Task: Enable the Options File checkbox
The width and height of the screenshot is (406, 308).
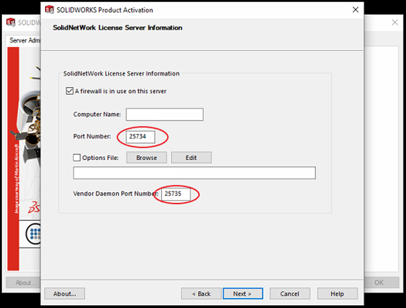Action: pos(77,158)
